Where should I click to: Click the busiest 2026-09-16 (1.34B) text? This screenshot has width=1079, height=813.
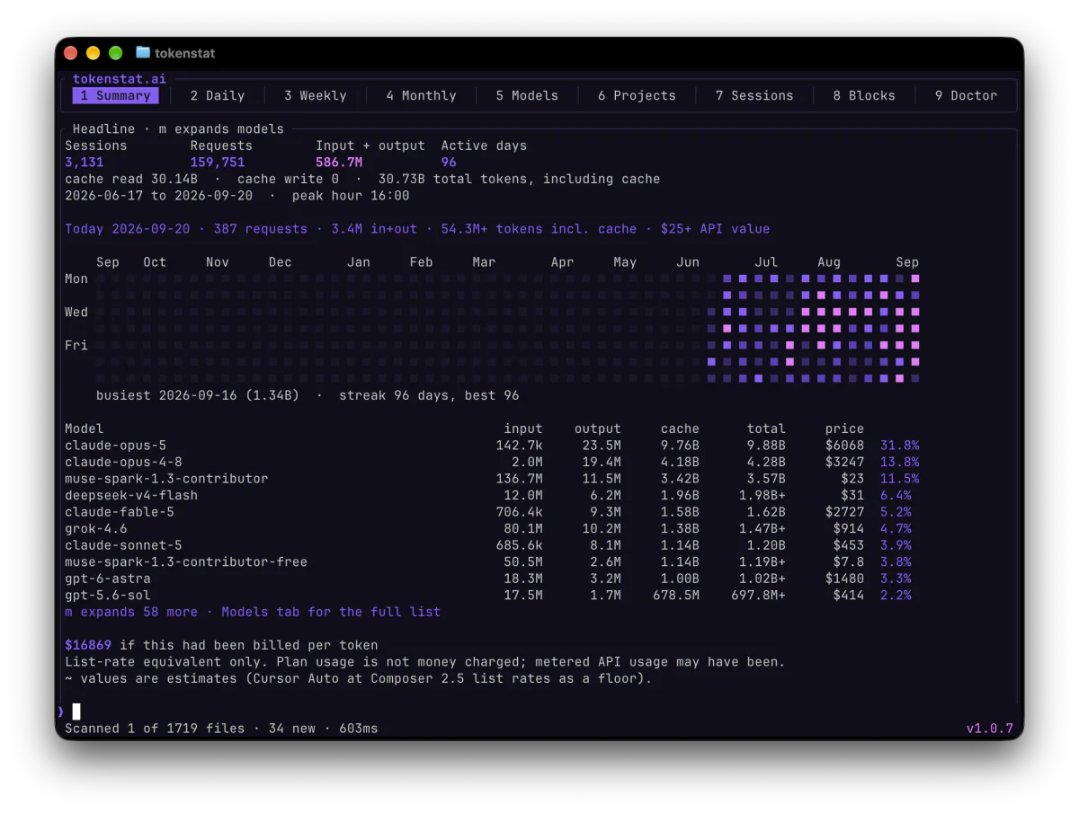[x=198, y=395]
